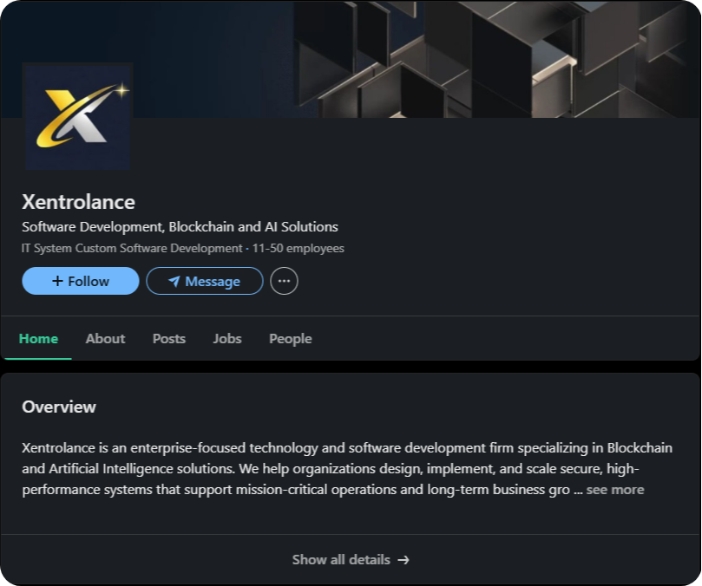Click the Xentrolance company logo

(x=77, y=116)
